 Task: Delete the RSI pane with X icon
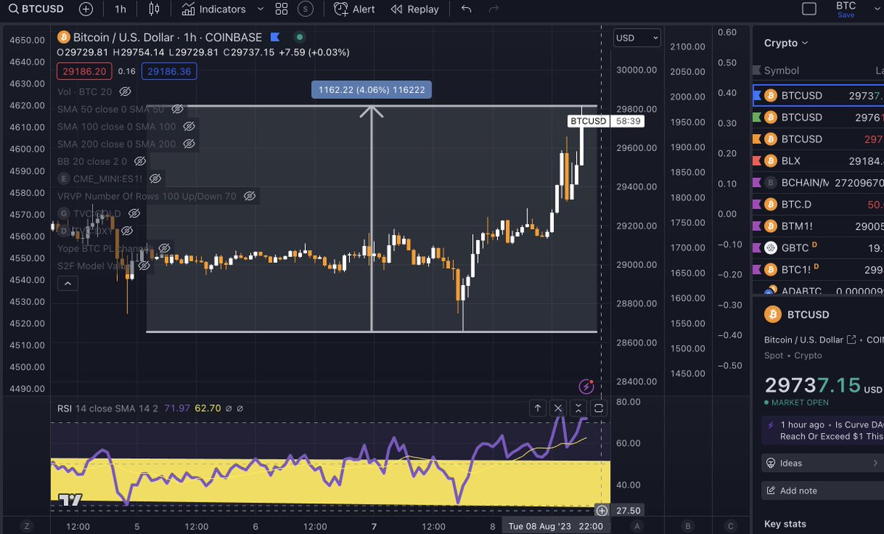(558, 408)
